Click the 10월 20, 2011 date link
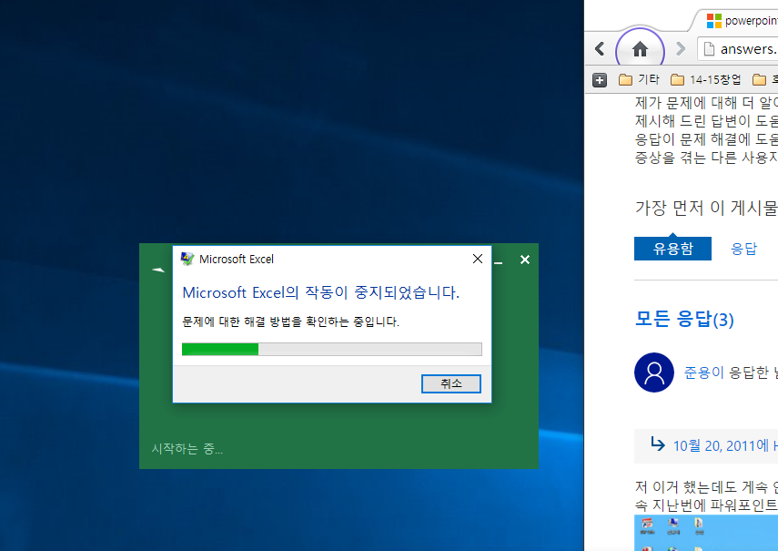This screenshot has height=551, width=778. click(725, 445)
